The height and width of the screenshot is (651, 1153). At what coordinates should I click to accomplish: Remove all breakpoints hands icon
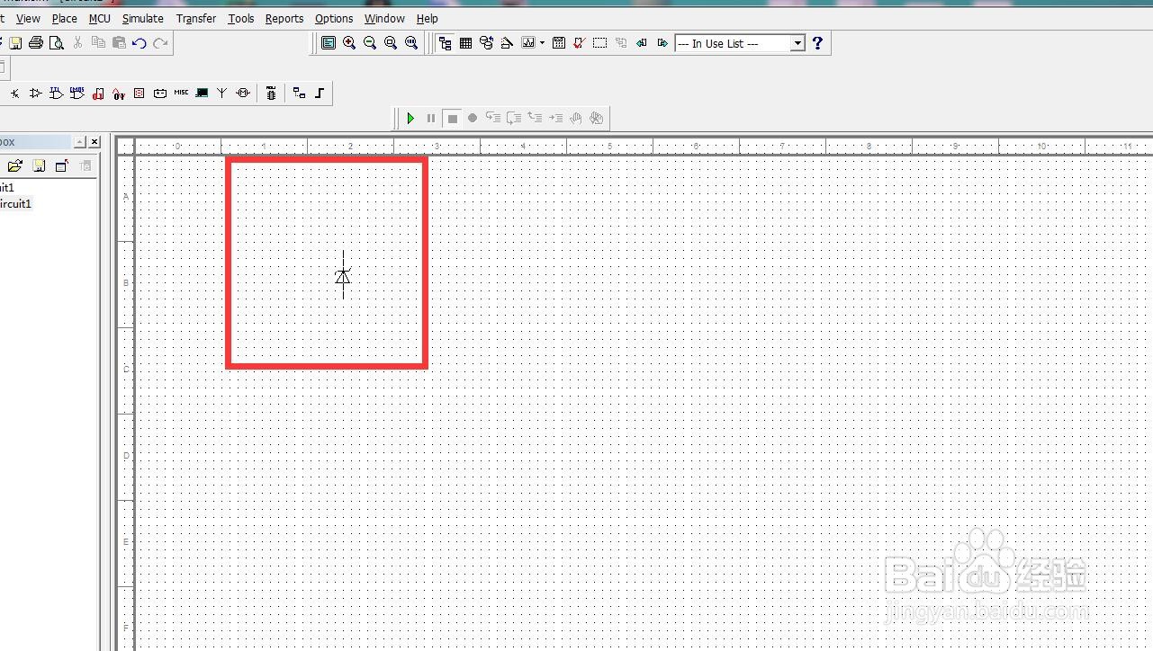[597, 118]
